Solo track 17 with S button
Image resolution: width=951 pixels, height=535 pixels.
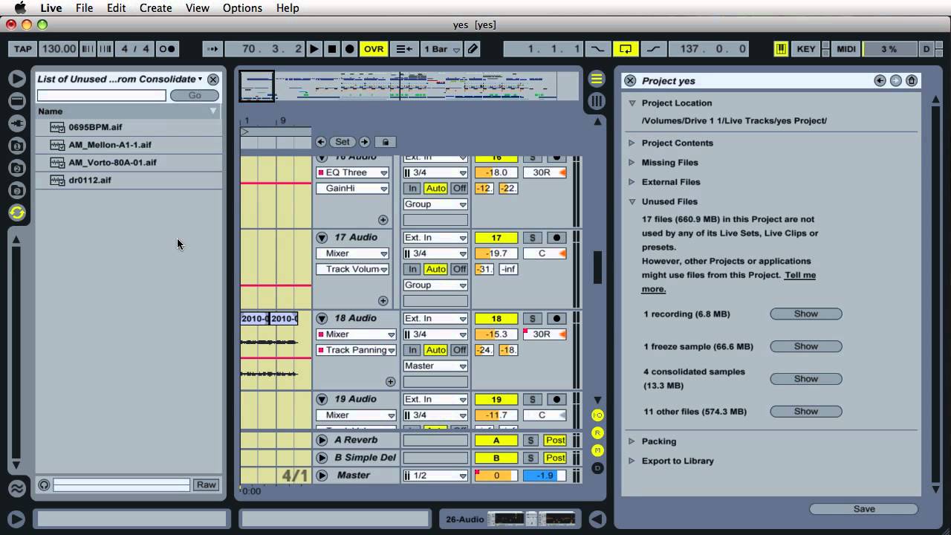click(x=532, y=238)
